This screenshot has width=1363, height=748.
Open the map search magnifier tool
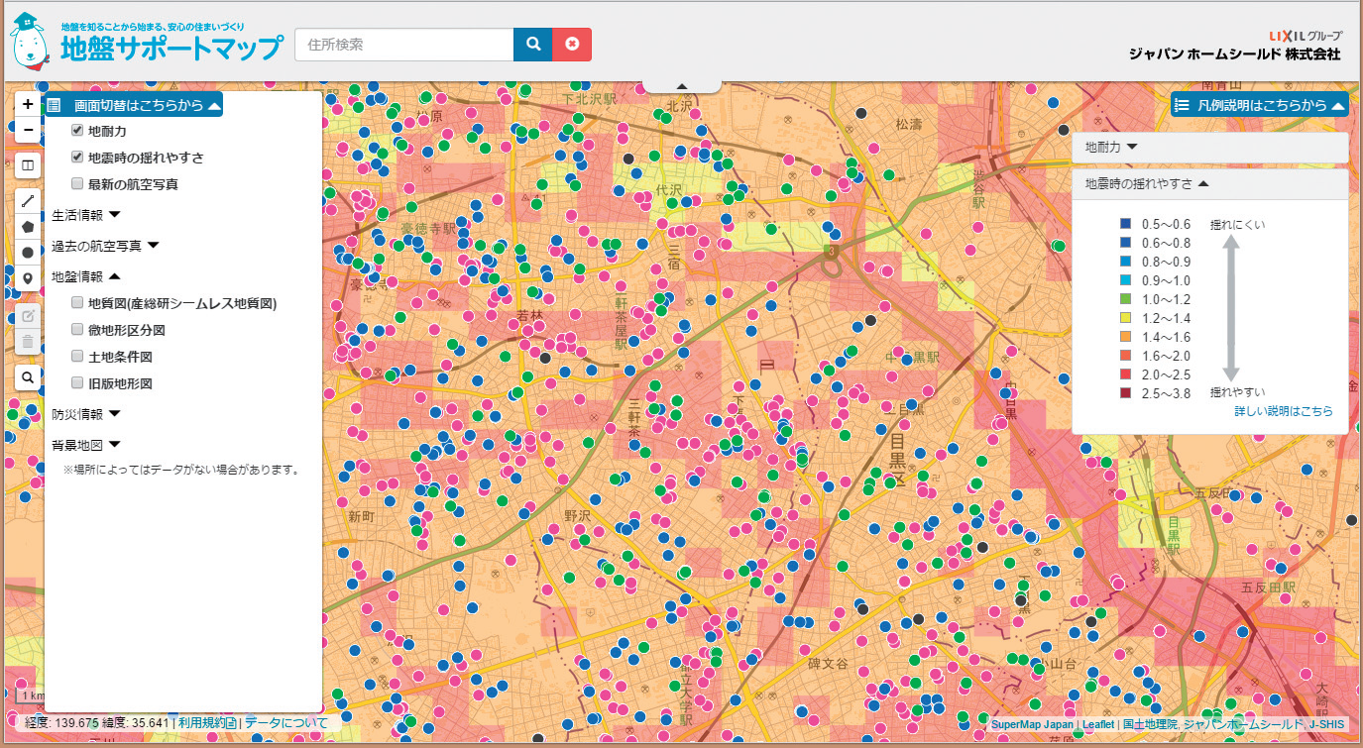pyautogui.click(x=28, y=377)
